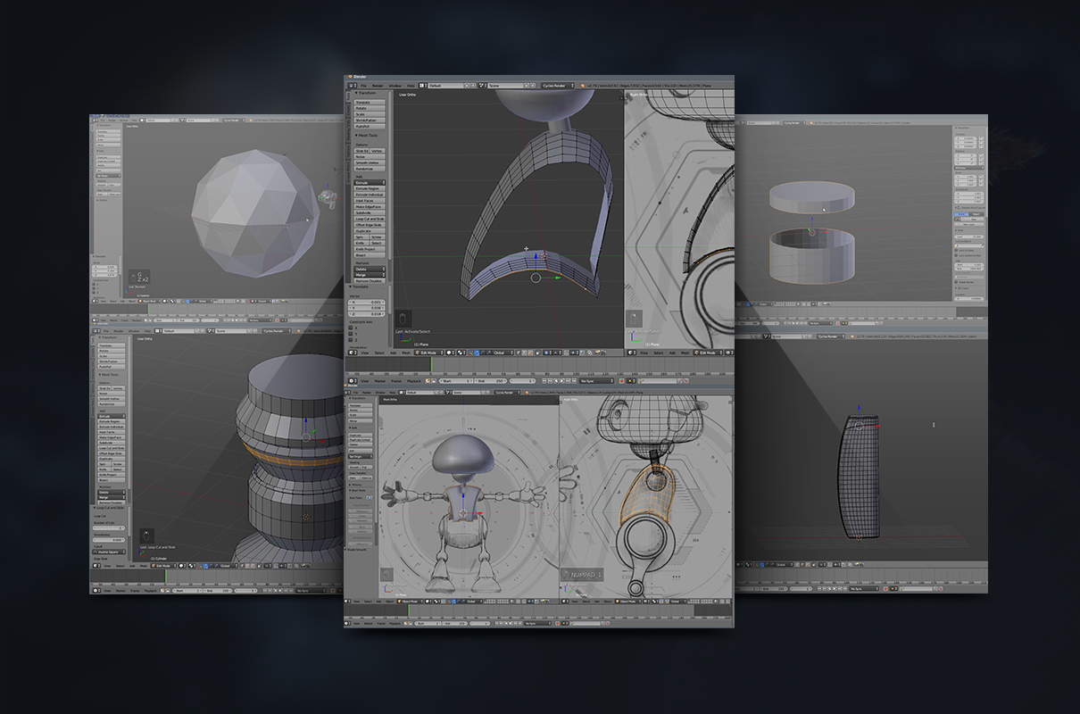Image resolution: width=1080 pixels, height=714 pixels.
Task: Open the Playback menu in the timeline above the robot window
Action: (414, 380)
